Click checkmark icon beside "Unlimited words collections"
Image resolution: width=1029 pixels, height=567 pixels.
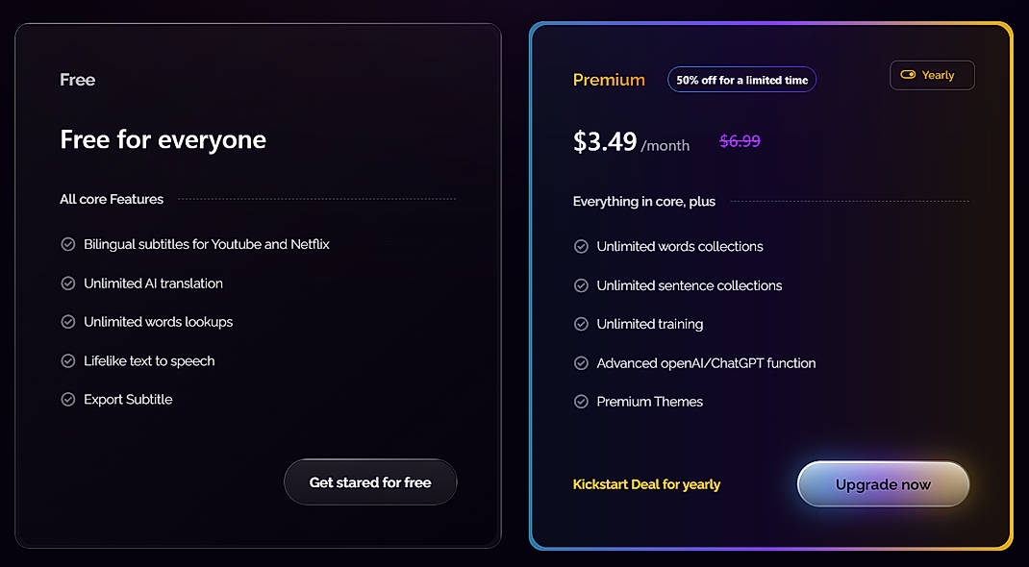(581, 246)
